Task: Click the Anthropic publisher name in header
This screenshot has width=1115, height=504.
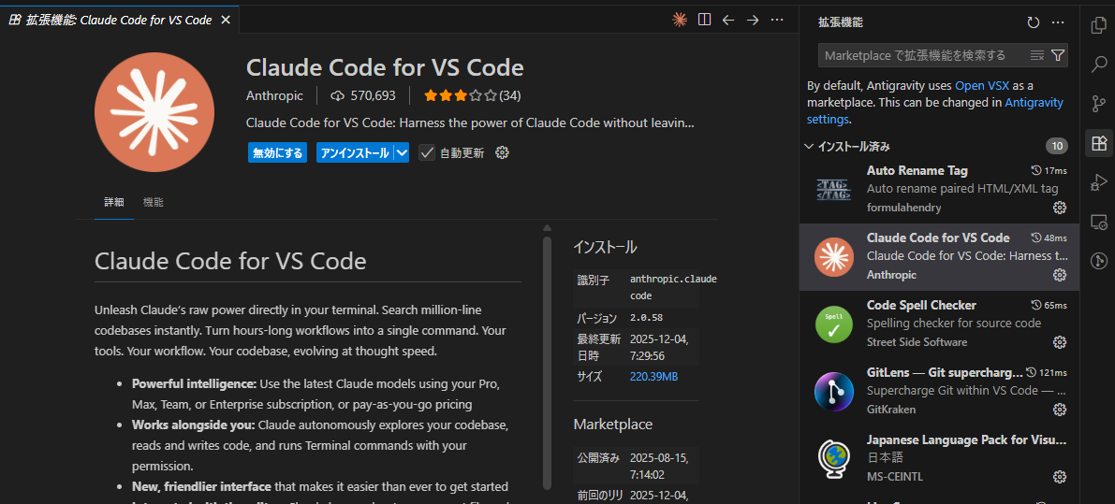Action: 274,95
